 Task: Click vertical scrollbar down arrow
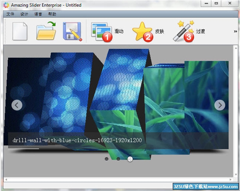236,174
